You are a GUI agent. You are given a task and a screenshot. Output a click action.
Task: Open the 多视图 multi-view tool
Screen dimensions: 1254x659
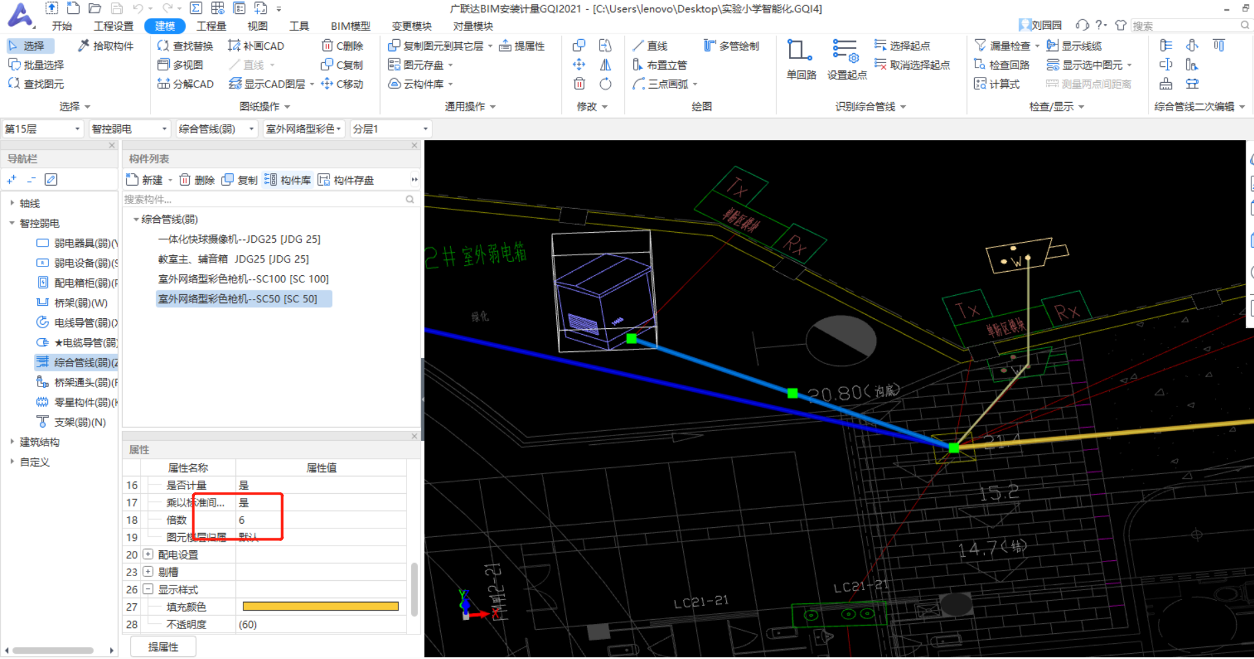[x=180, y=65]
